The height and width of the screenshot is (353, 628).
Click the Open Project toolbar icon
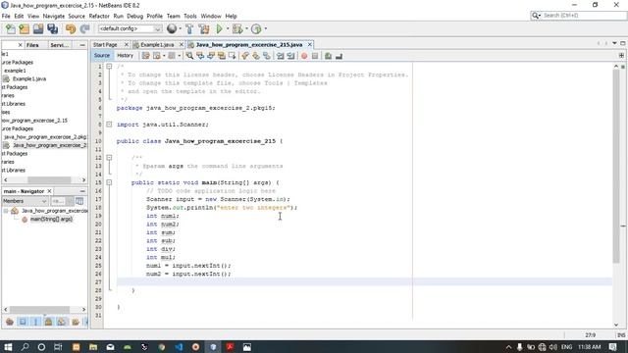(38, 28)
